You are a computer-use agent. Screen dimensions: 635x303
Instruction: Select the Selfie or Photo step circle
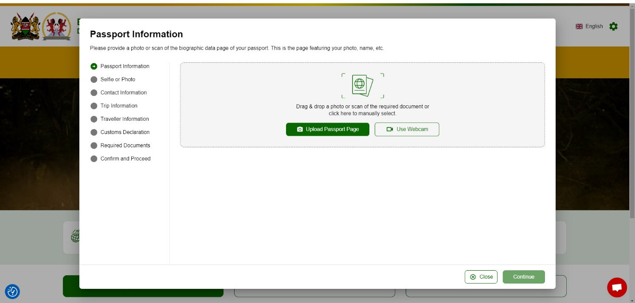tap(94, 80)
